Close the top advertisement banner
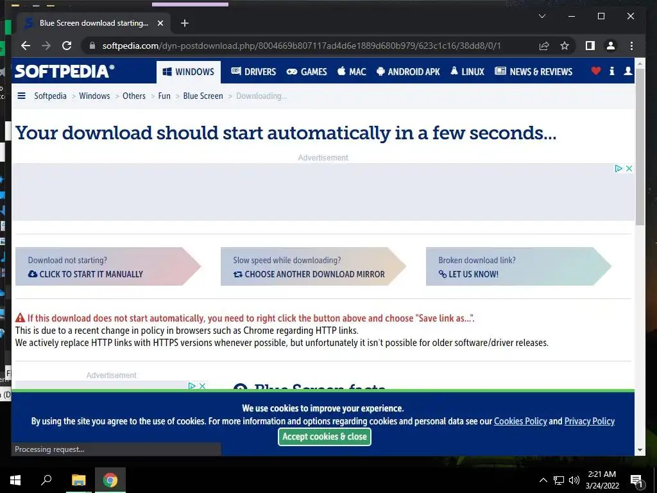Image resolution: width=657 pixels, height=493 pixels. point(629,169)
